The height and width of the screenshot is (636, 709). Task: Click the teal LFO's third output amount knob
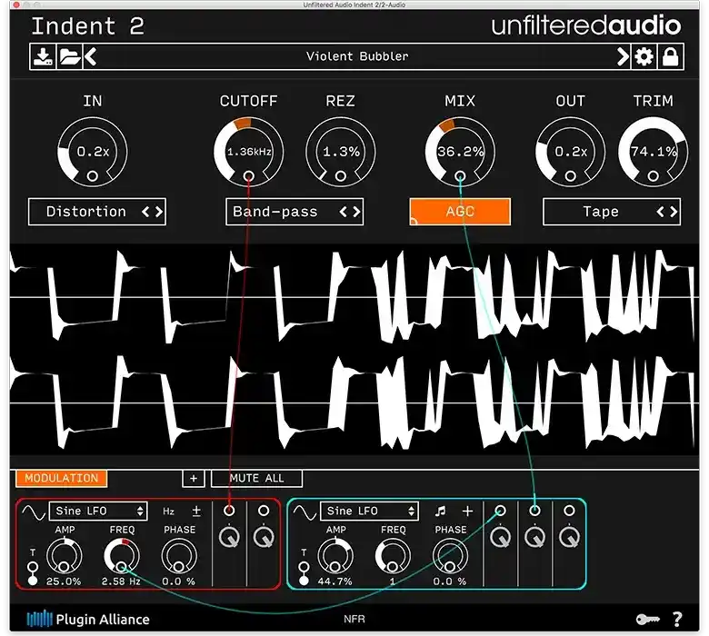[x=569, y=537]
